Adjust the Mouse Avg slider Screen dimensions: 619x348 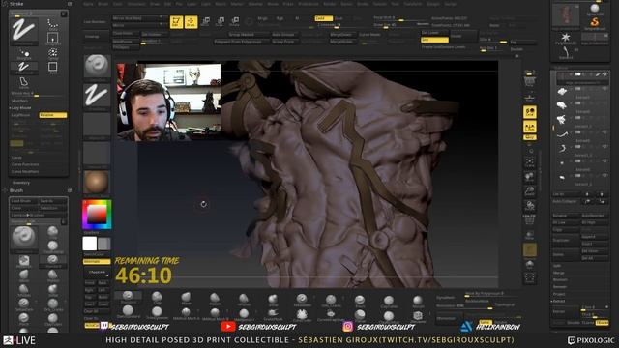37,94
